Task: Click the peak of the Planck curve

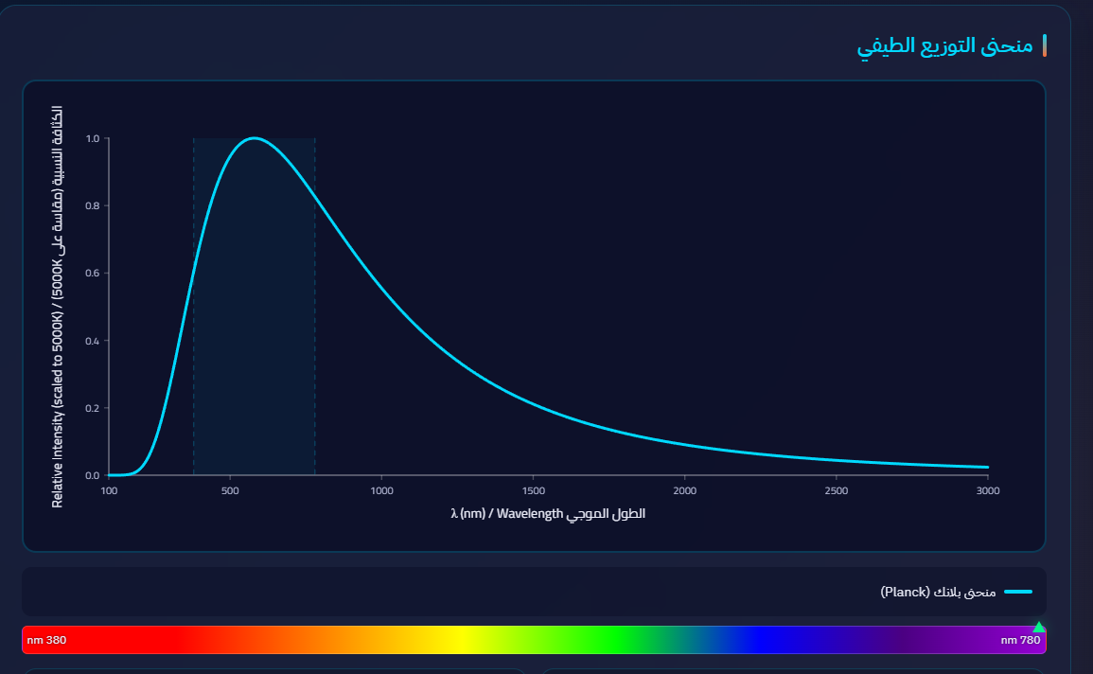Action: (252, 136)
